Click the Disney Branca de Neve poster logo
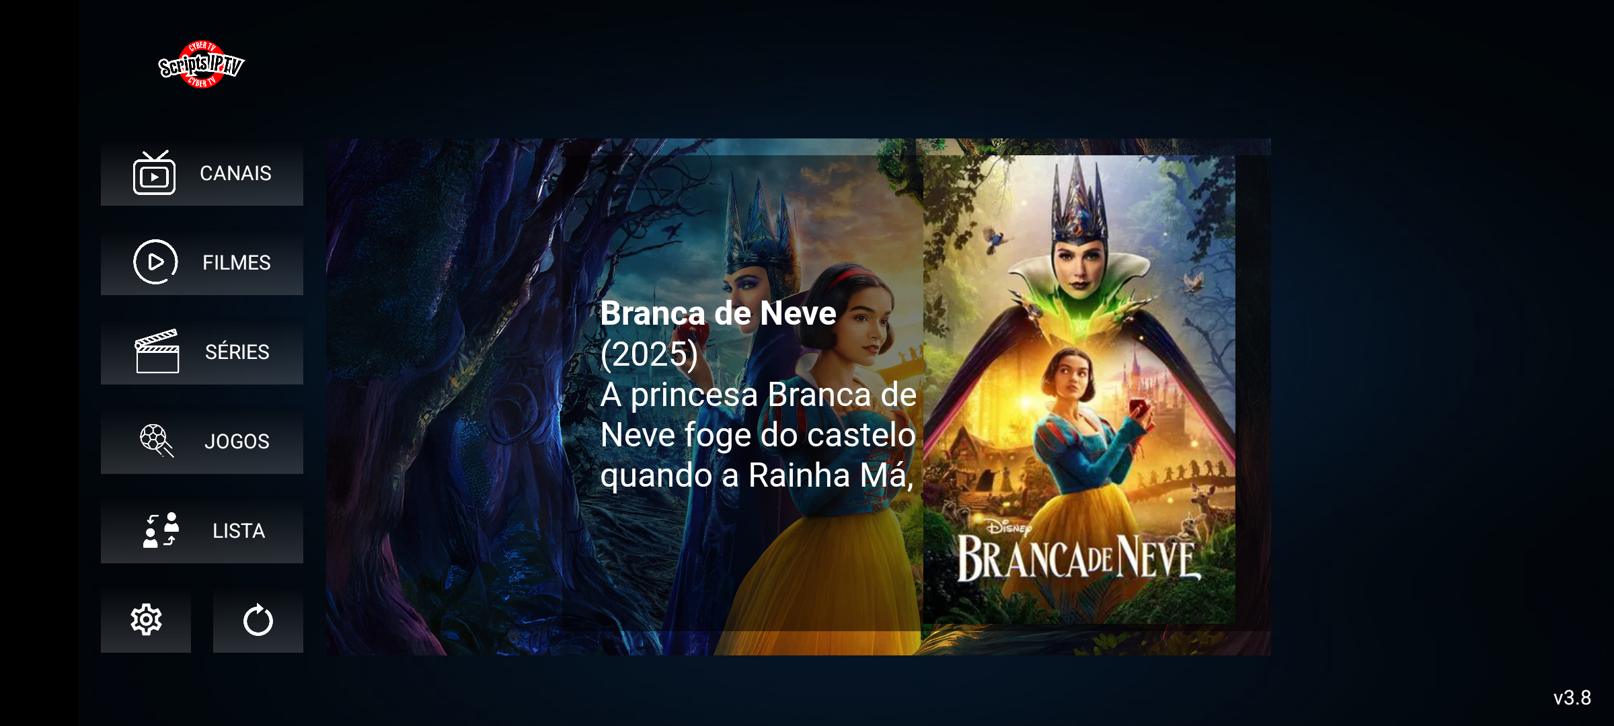1614x726 pixels. (1078, 552)
